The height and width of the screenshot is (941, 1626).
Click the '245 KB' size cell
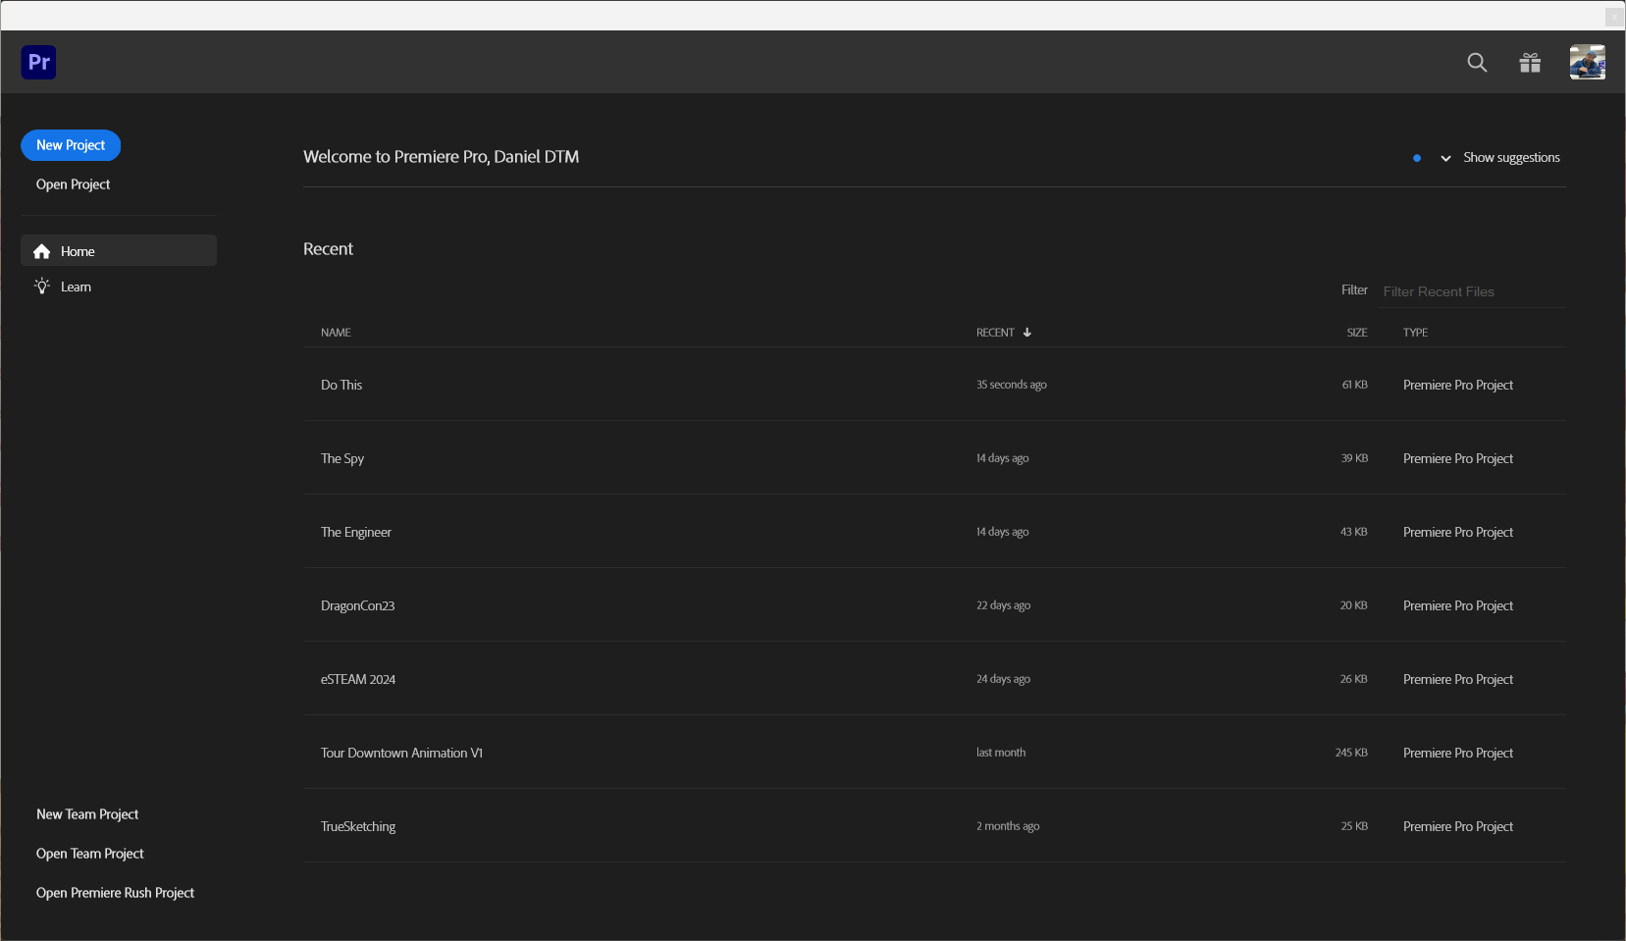click(1351, 753)
